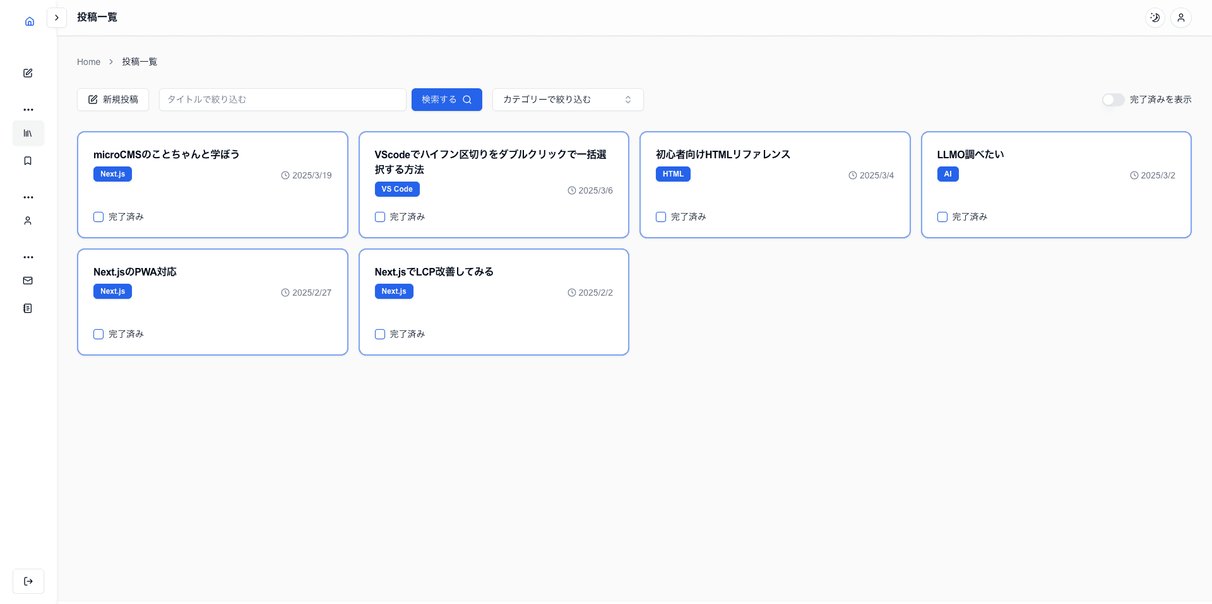The width and height of the screenshot is (1212, 604).
Task: Open the mail envelope sidebar icon
Action: 28,281
